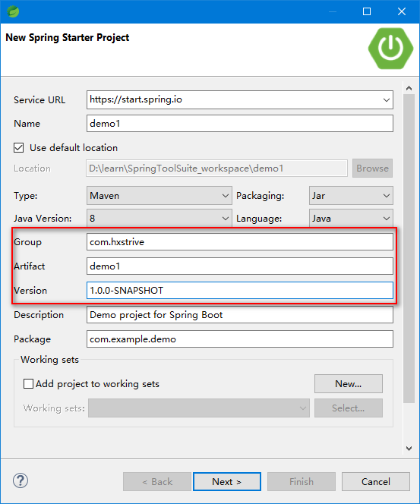Open the Packaging dropdown showing Jar

pyautogui.click(x=351, y=195)
